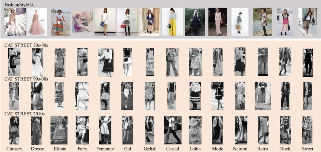321x152 pixels.
Task: Open the 90s-00s Lolita thumbnail
Action: 195,96
